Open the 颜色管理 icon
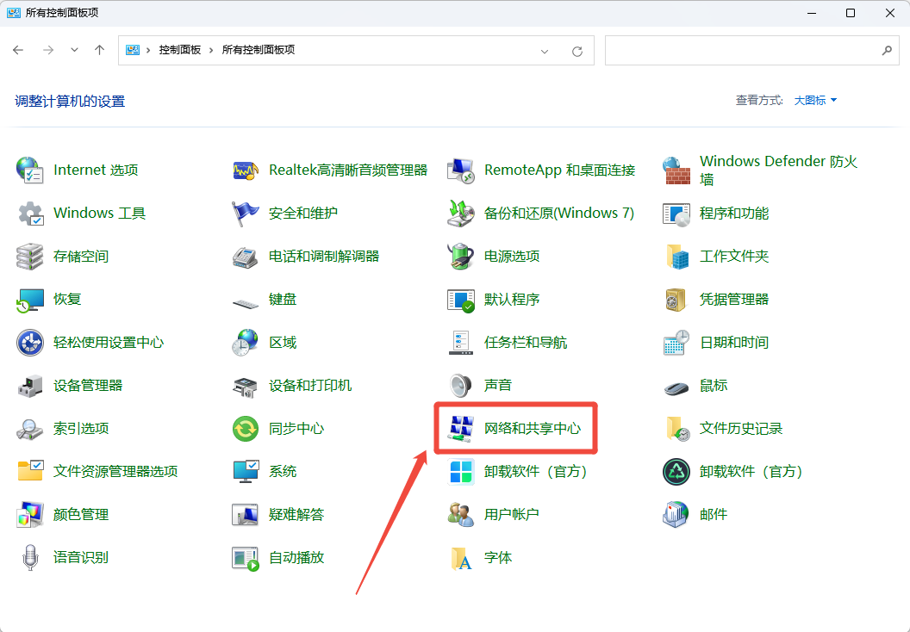 click(x=29, y=514)
